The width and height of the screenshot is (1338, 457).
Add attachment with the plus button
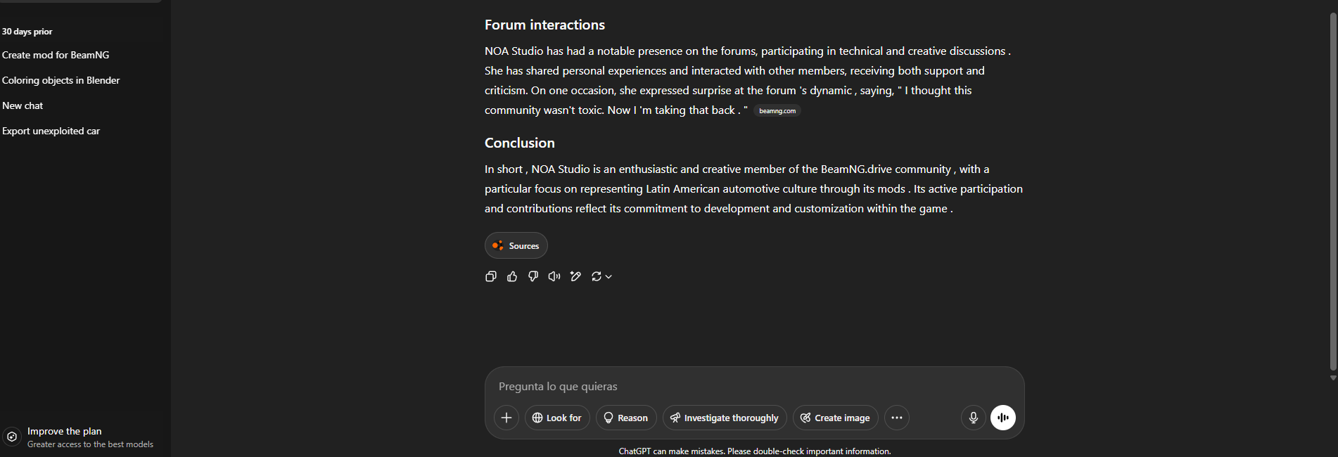(x=506, y=418)
